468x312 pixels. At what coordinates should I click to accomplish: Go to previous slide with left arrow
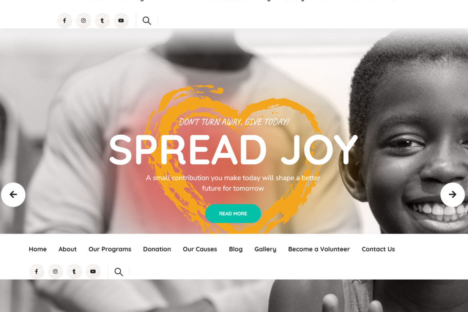[x=13, y=195]
